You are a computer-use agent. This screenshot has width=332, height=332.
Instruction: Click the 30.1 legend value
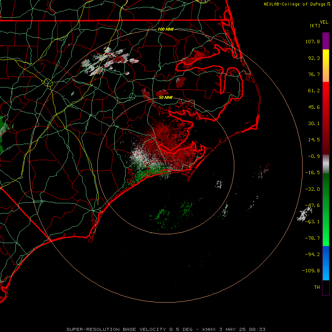[x=314, y=124]
